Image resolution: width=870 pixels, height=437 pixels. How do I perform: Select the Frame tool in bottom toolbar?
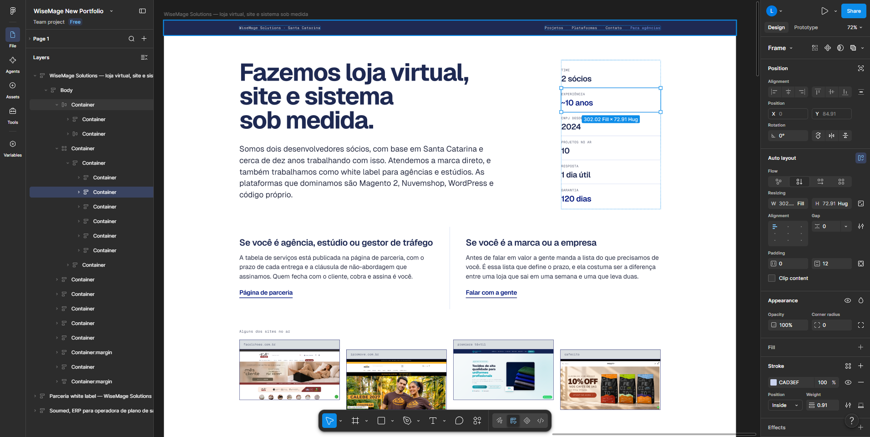[x=355, y=421]
